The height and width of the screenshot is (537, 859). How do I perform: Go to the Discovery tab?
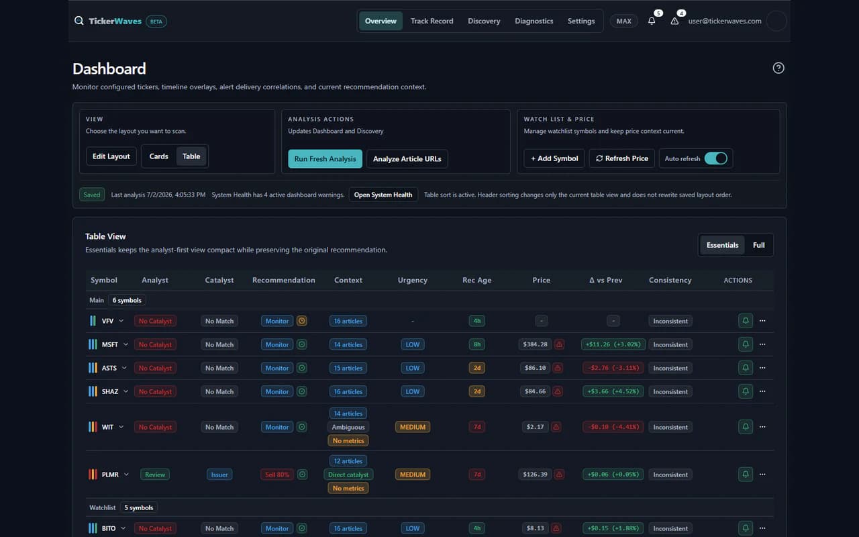(x=484, y=21)
